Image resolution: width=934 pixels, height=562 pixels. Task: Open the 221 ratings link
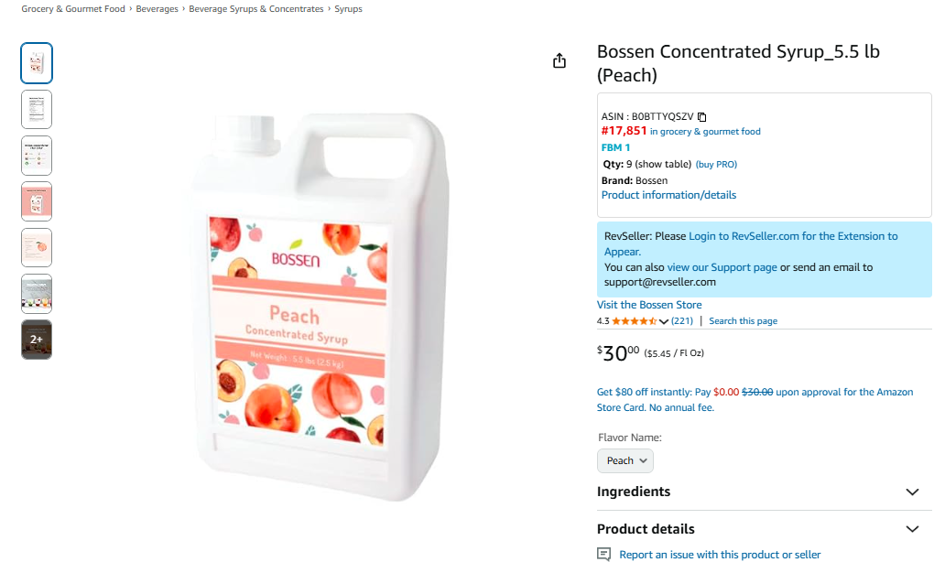click(682, 321)
